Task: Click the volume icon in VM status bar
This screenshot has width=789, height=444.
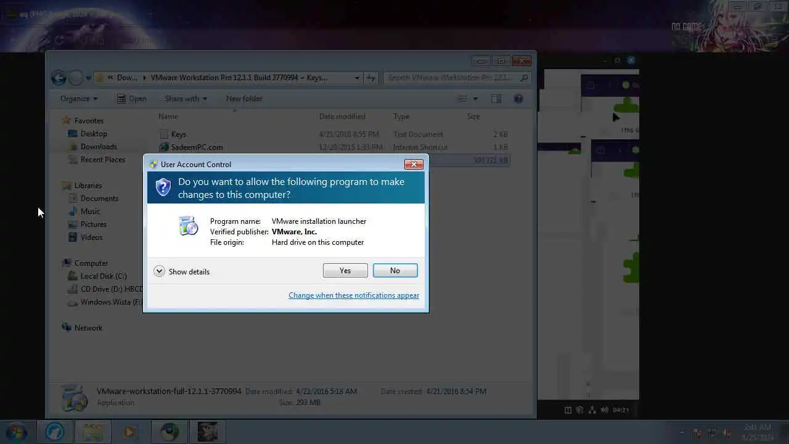Action: coord(604,410)
